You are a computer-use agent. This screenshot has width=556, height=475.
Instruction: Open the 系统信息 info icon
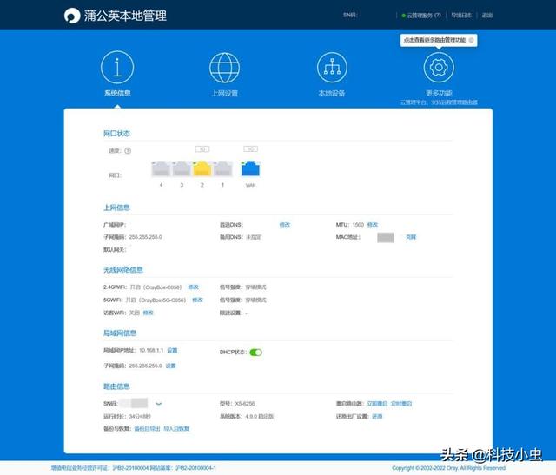[117, 66]
